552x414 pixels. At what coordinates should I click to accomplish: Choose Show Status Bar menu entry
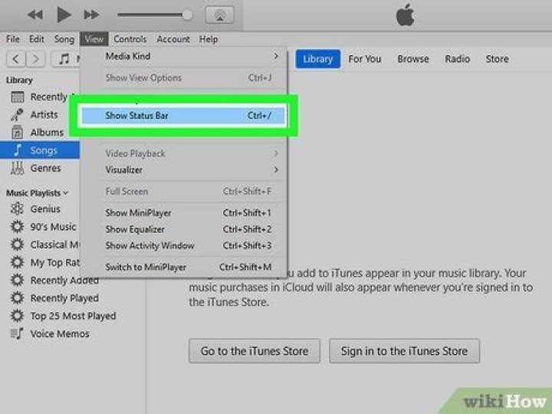(184, 116)
